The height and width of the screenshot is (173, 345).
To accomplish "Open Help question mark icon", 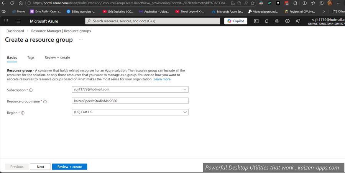I will pyautogui.click(x=287, y=21).
